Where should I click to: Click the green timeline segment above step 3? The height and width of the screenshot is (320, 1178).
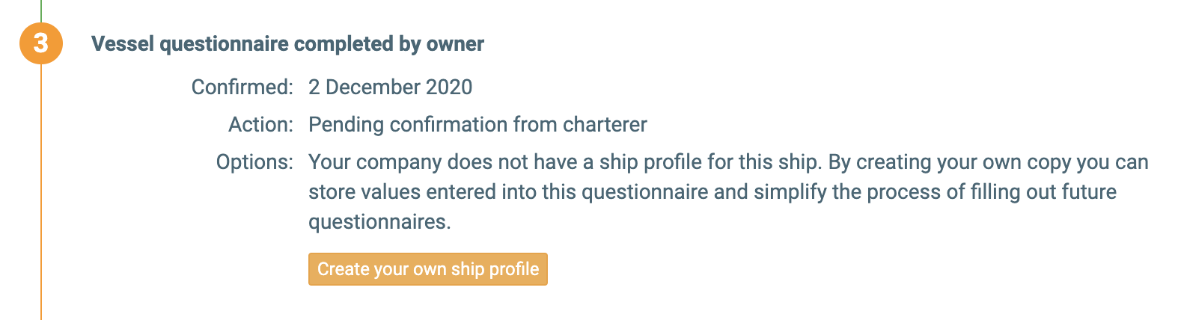(41, 9)
